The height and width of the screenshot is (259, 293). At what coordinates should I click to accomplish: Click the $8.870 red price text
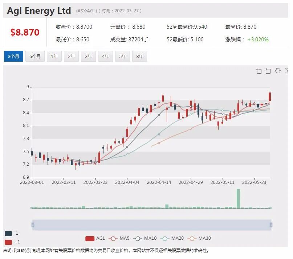pyautogui.click(x=25, y=32)
